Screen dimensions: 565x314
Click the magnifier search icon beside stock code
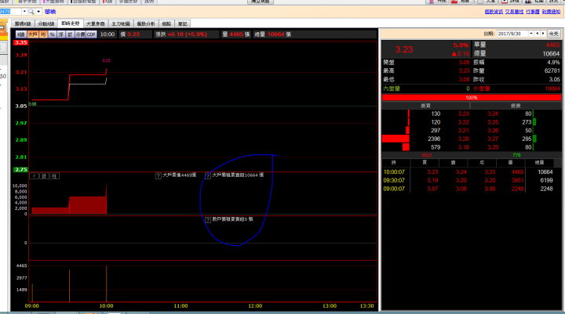pyautogui.click(x=31, y=12)
